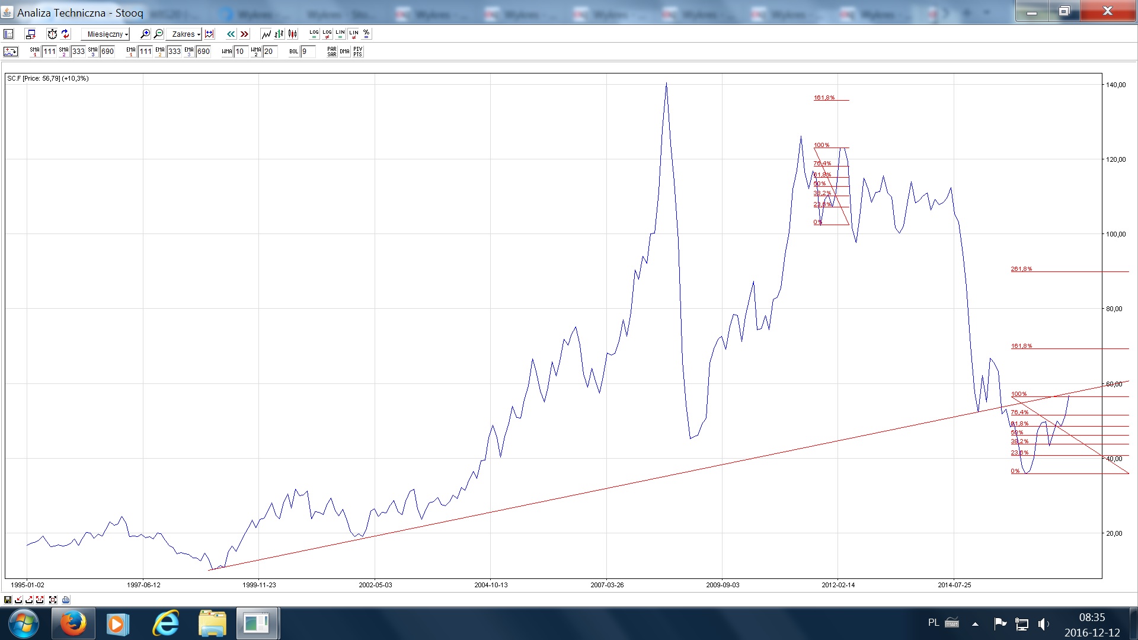Click the zoom in magnifier icon
Image resolution: width=1138 pixels, height=640 pixels.
click(x=145, y=34)
